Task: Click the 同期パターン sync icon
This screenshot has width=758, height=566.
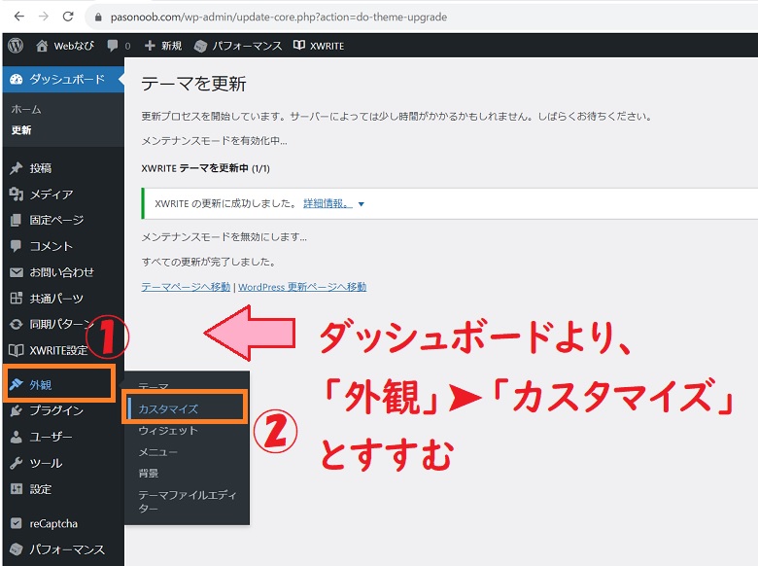Action: pyautogui.click(x=16, y=324)
